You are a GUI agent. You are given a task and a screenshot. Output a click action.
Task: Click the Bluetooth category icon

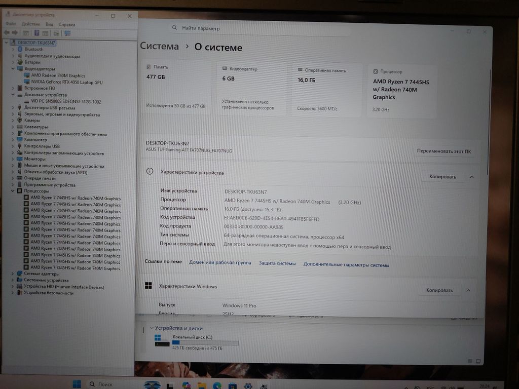(20, 49)
